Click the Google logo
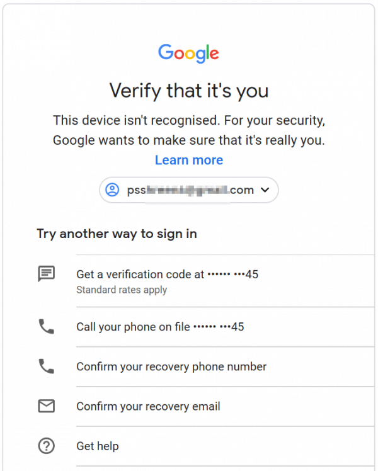Screen dimensions: 378x471 click(189, 53)
